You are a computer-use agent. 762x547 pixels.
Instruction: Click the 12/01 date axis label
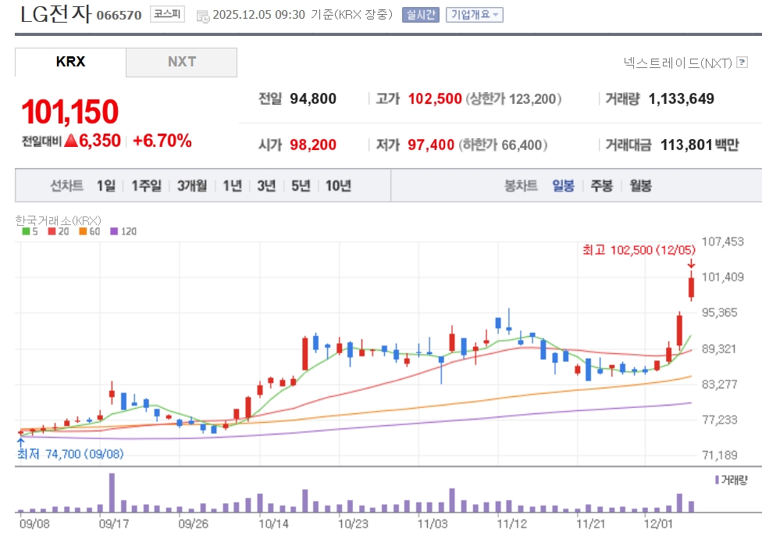tap(658, 524)
